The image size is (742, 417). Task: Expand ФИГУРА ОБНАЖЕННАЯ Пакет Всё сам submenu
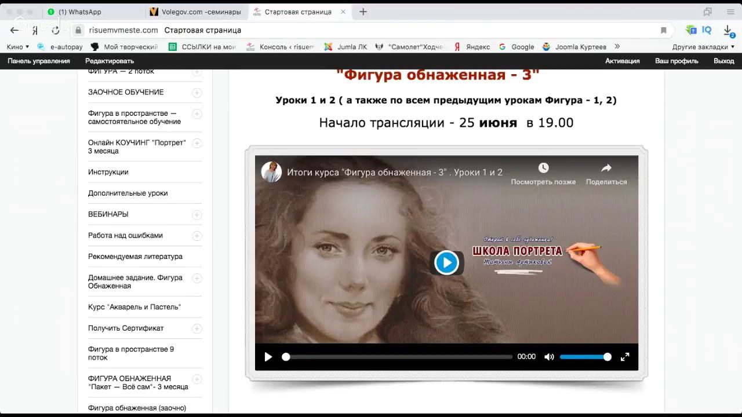click(197, 379)
